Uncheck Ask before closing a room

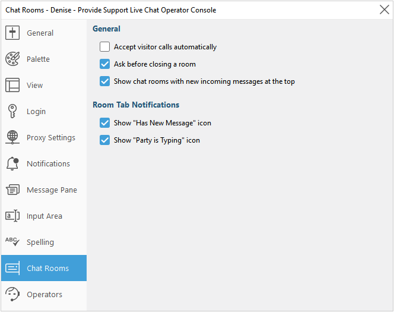click(x=104, y=64)
